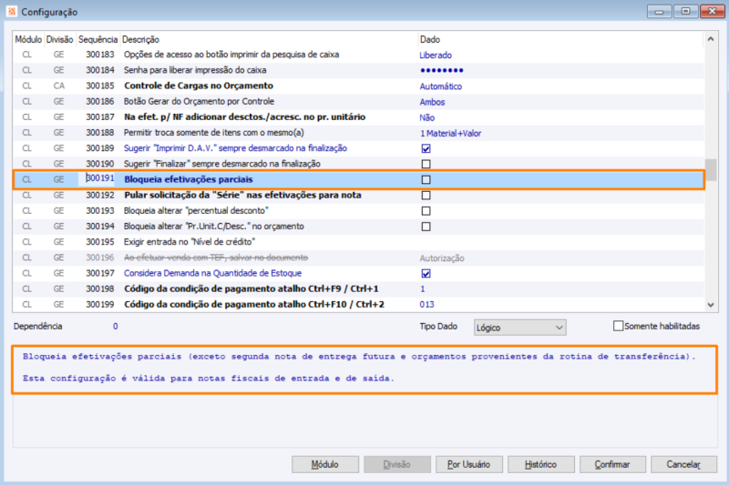
Task: Select row Senha para liberar impressão do caixa
Action: 358,70
